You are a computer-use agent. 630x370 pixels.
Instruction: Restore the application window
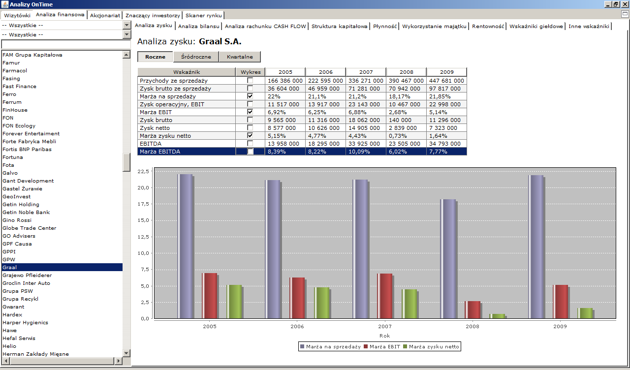(x=616, y=4)
